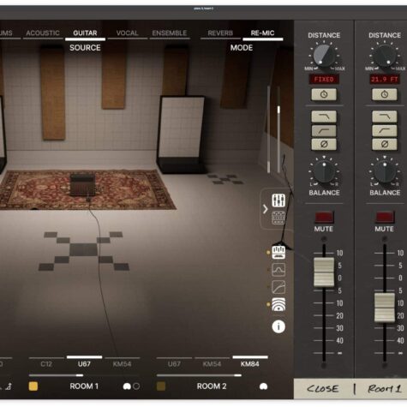Open the sound waves proximity icon
The height and width of the screenshot is (407, 407).
[x=278, y=304]
